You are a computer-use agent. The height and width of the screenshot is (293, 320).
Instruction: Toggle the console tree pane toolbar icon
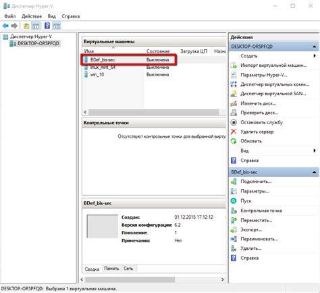pos(36,26)
